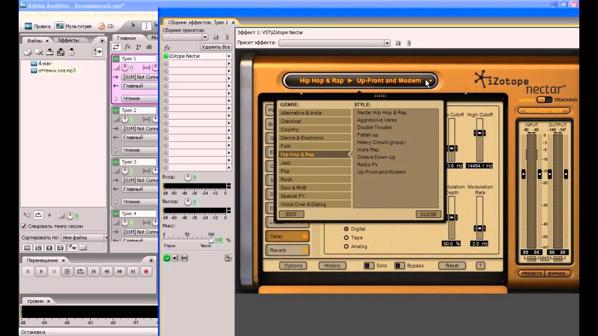
Task: Toggle the Solo button in Nectar
Action: pos(369,266)
